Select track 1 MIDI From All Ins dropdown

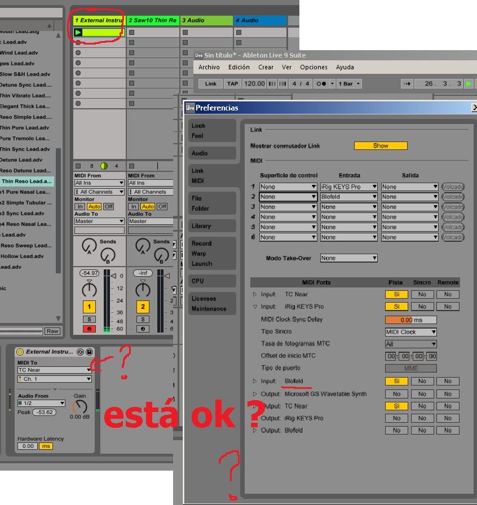pyautogui.click(x=99, y=183)
